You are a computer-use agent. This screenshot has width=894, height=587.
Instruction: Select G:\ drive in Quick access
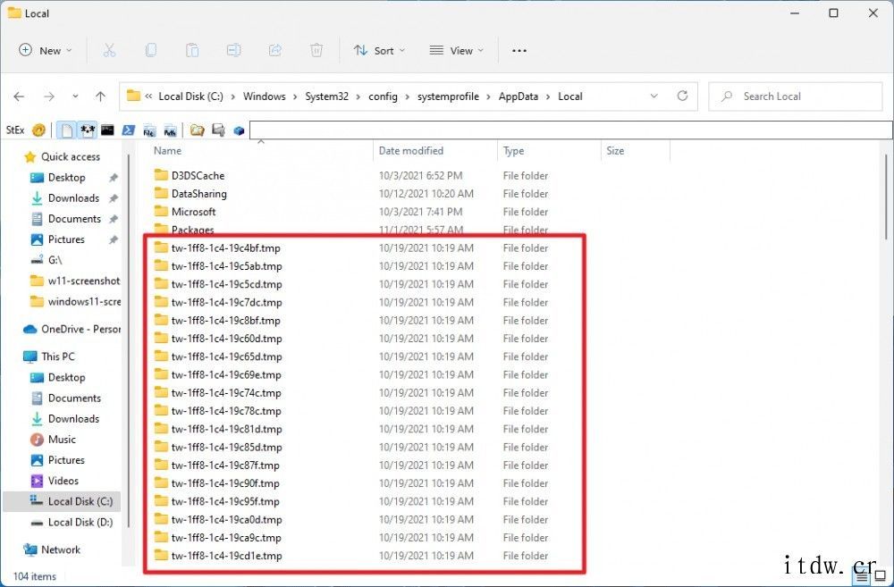47,260
